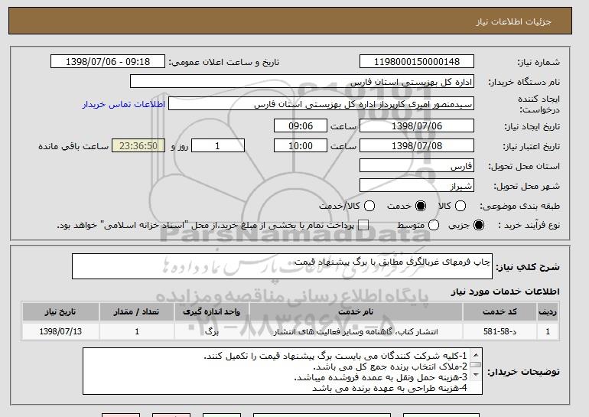Click the نام خدمت column header
The width and height of the screenshot is (589, 417).
[356, 312]
